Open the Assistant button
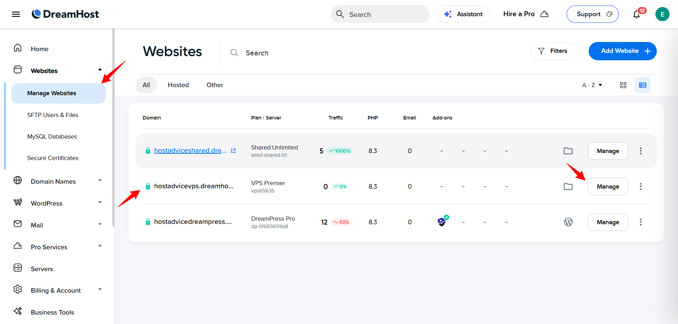Image resolution: width=678 pixels, height=324 pixels. (x=463, y=14)
